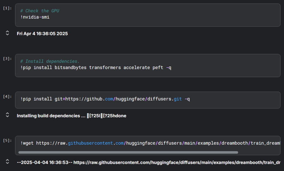Place cursor on the !nvidia-smi line

point(35,17)
